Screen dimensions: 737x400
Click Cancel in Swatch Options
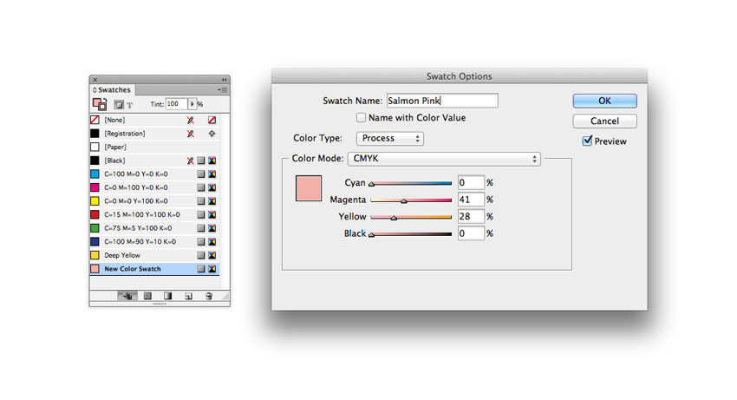coord(605,121)
